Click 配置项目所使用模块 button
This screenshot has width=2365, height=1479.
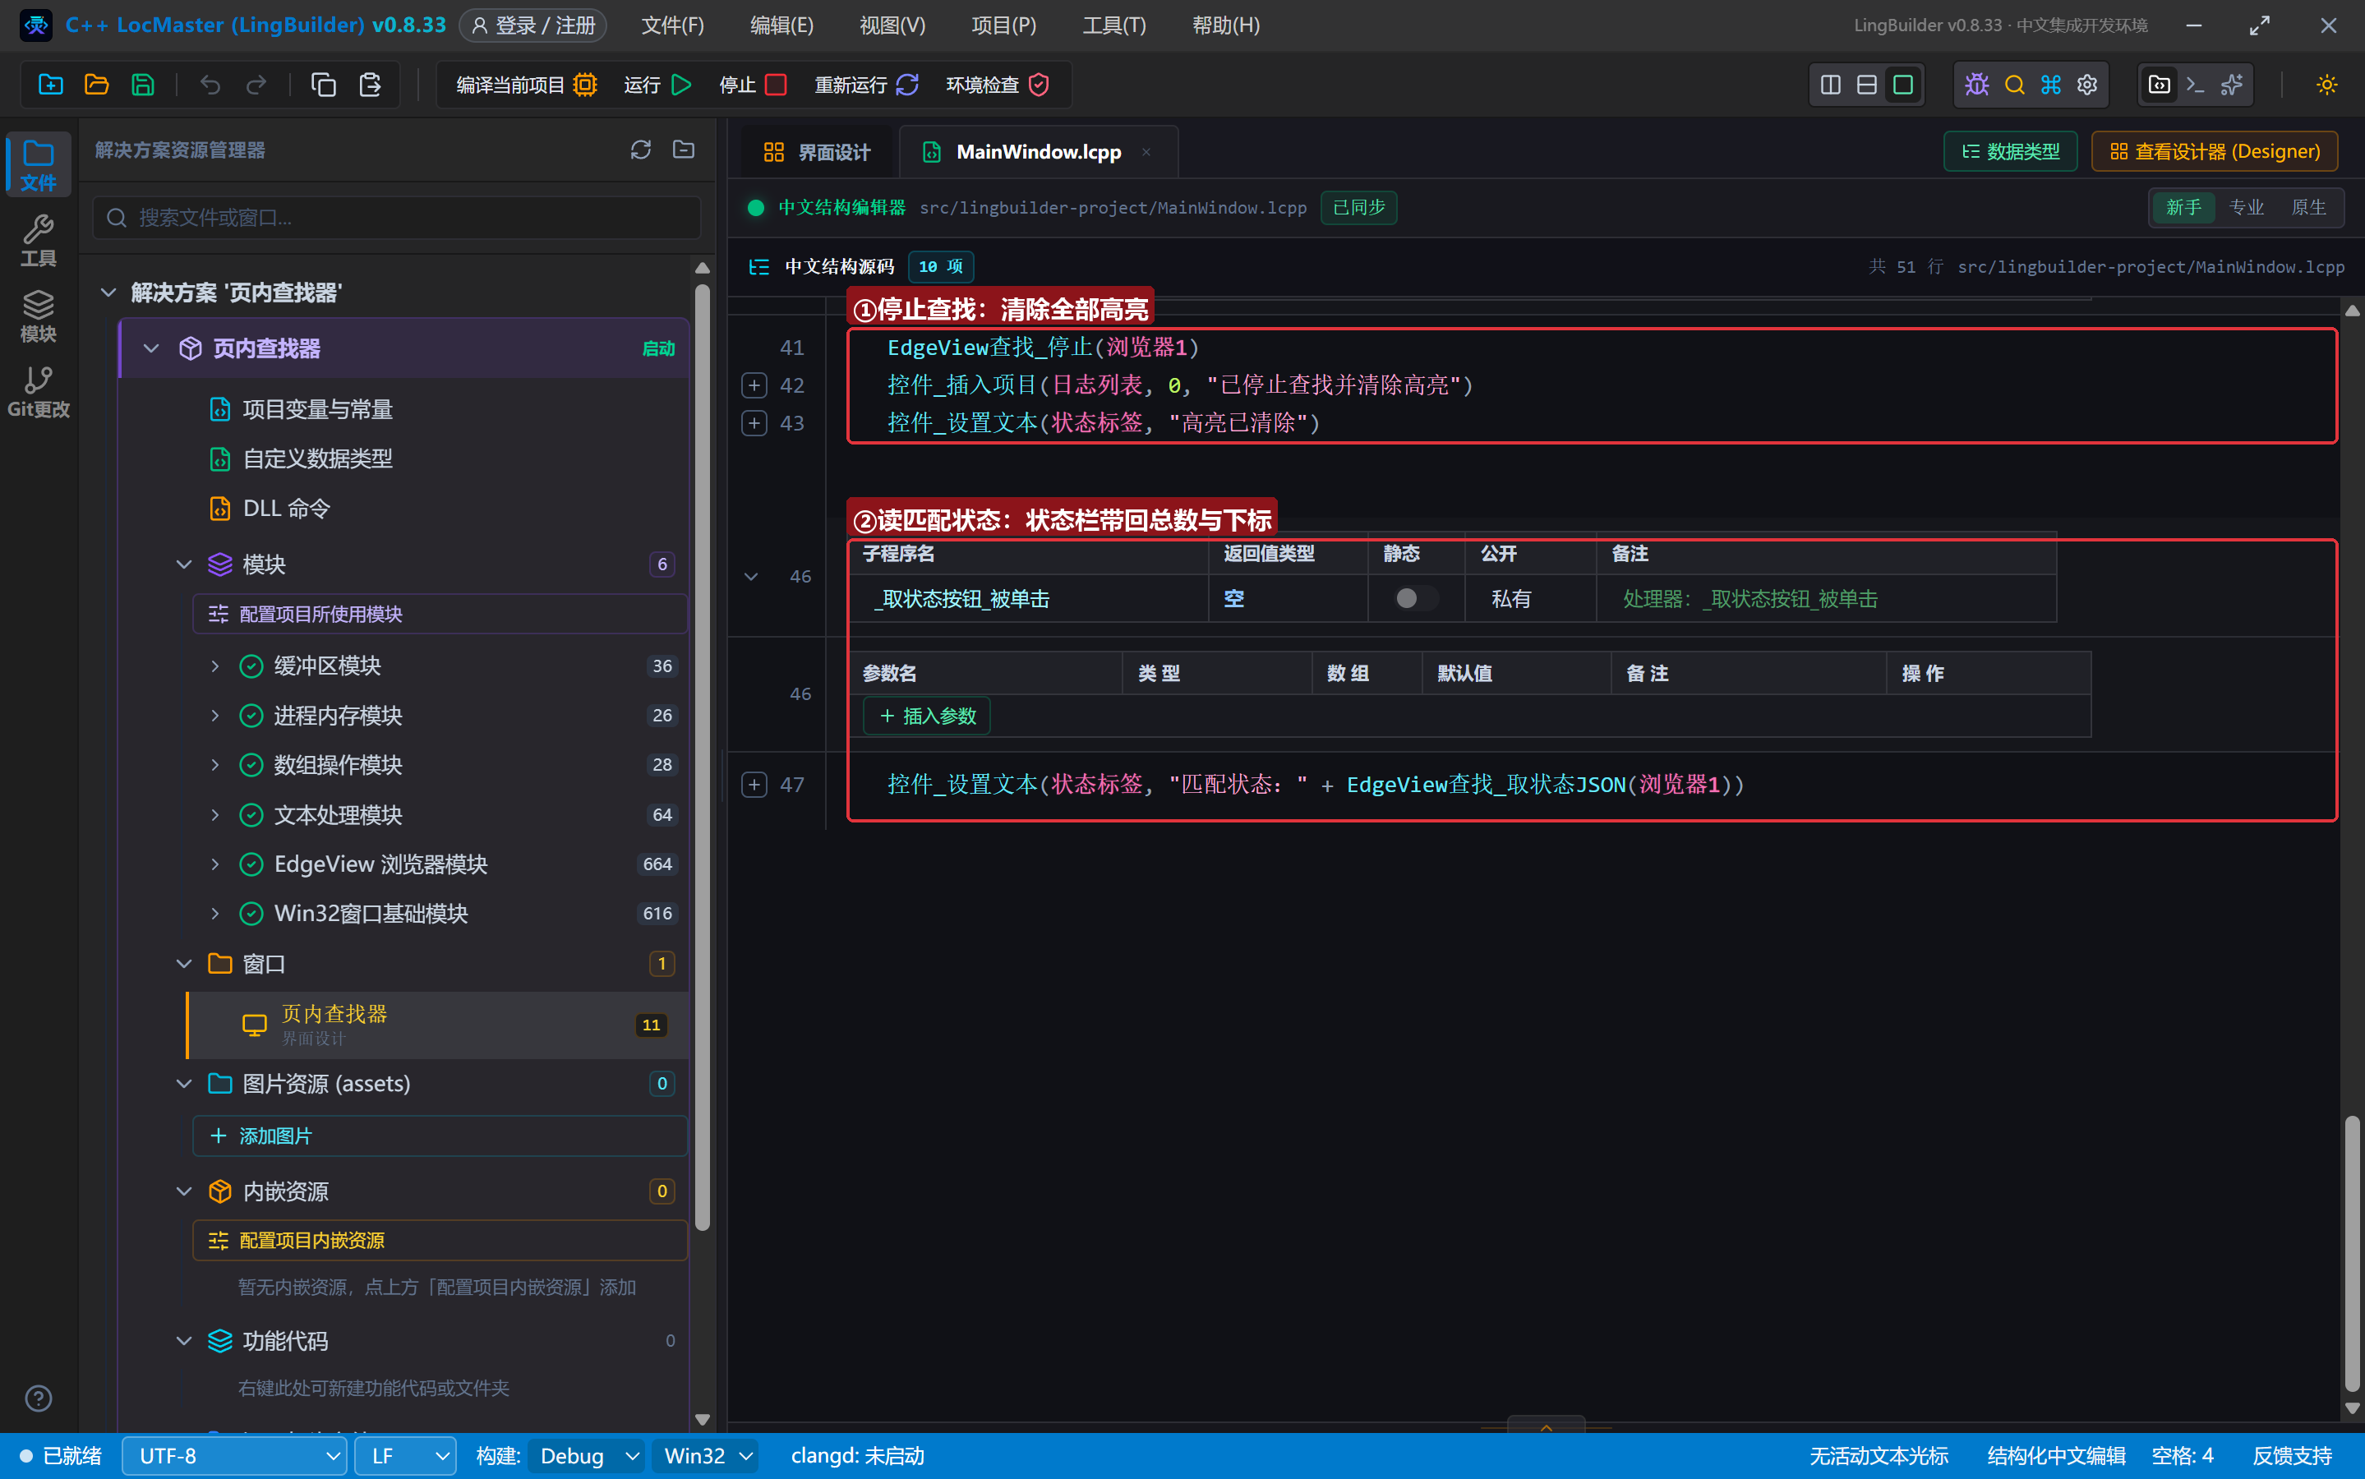(440, 615)
